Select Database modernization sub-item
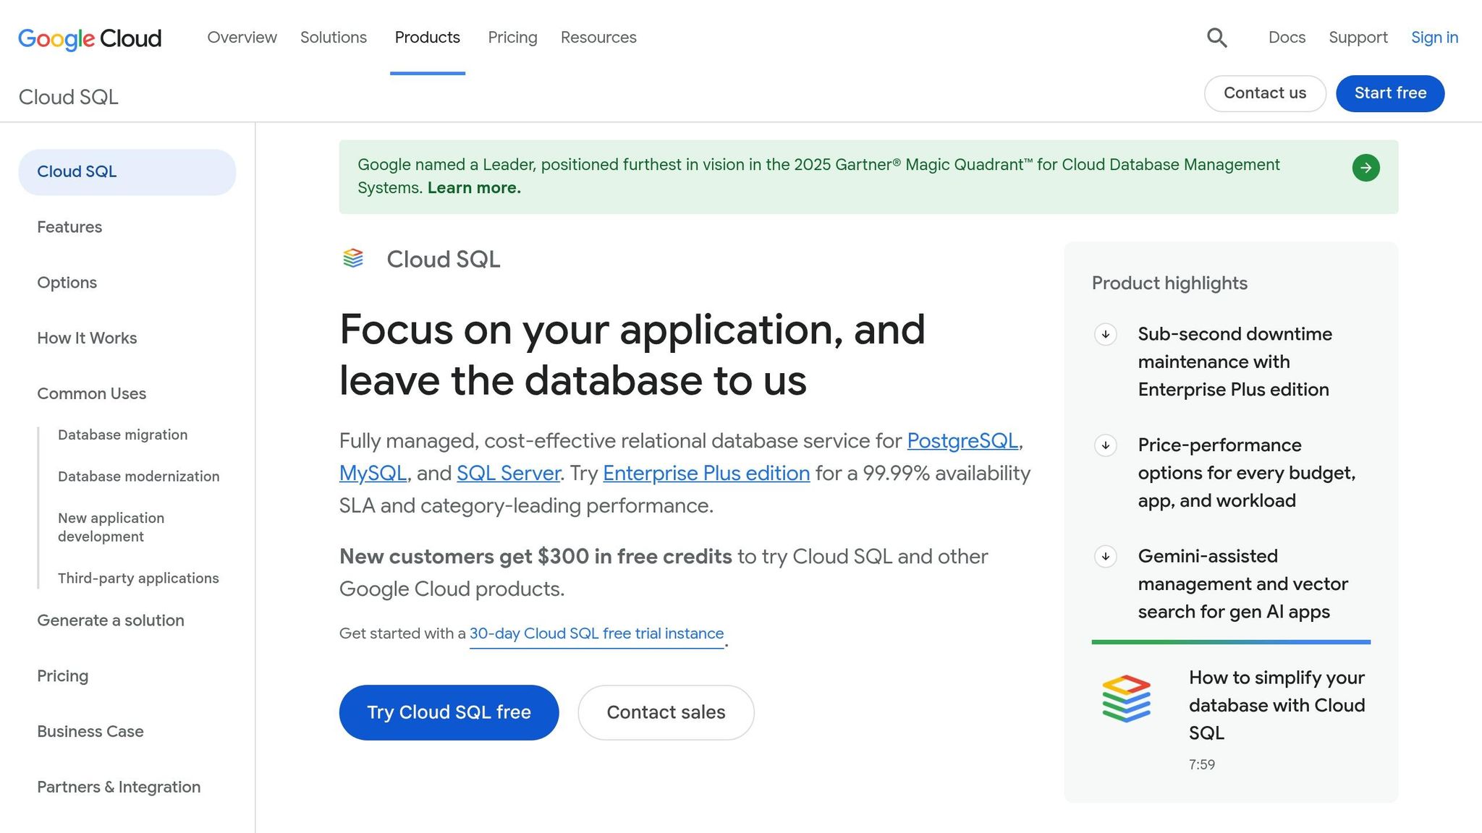The image size is (1482, 833). click(138, 477)
